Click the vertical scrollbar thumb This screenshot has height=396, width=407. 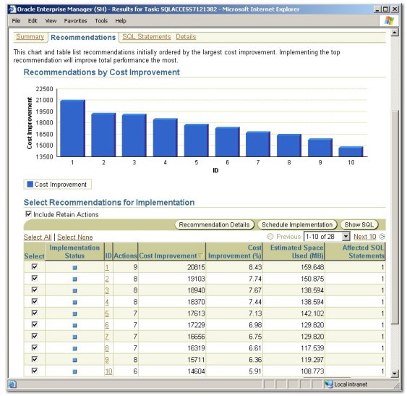[x=395, y=217]
